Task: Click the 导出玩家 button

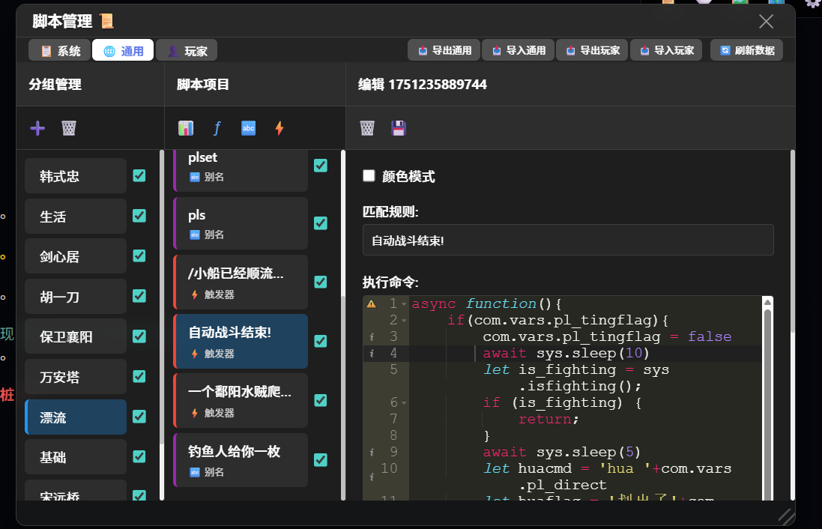Action: click(592, 50)
